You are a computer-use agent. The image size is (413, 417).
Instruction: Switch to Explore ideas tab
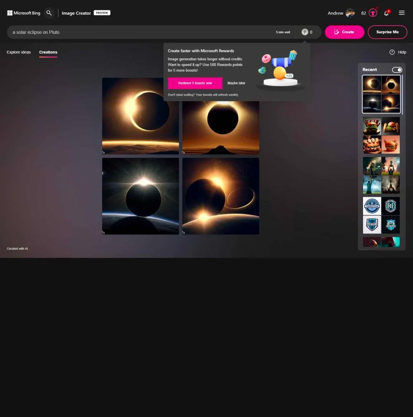point(19,52)
